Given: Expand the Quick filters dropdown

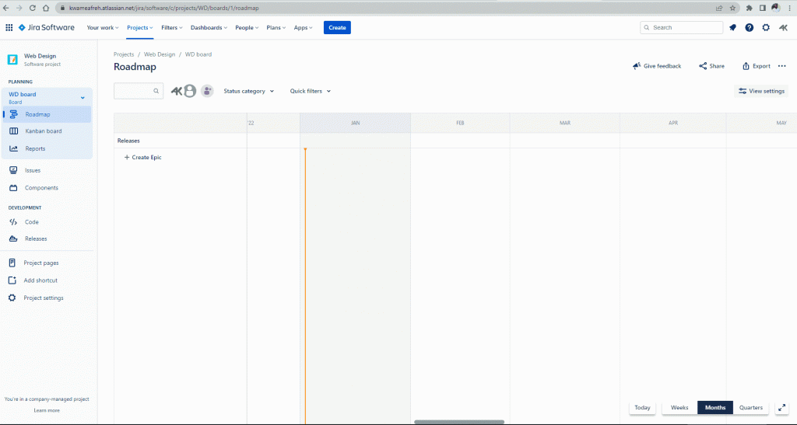Looking at the screenshot, I should 310,91.
